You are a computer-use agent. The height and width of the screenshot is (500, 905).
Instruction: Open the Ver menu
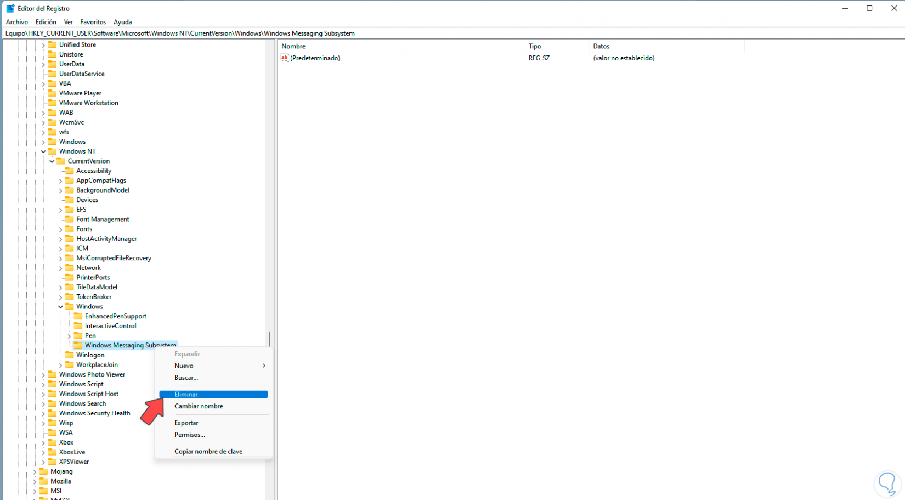coord(69,22)
